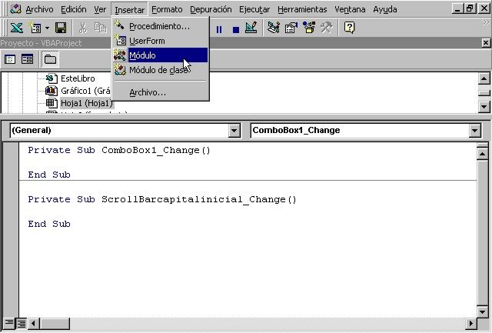Open the Depuración menu
The image size is (492, 333).
coord(211,9)
